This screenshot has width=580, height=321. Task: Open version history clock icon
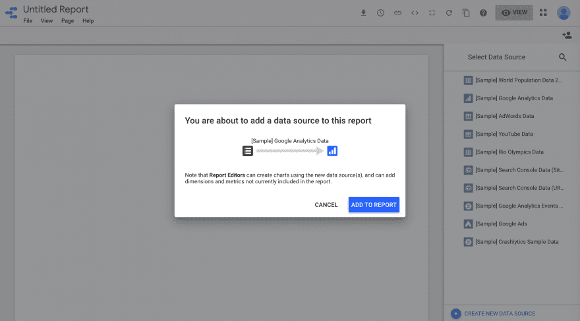(380, 13)
